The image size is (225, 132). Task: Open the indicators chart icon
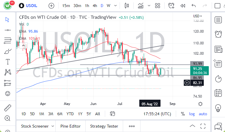coord(141,6)
